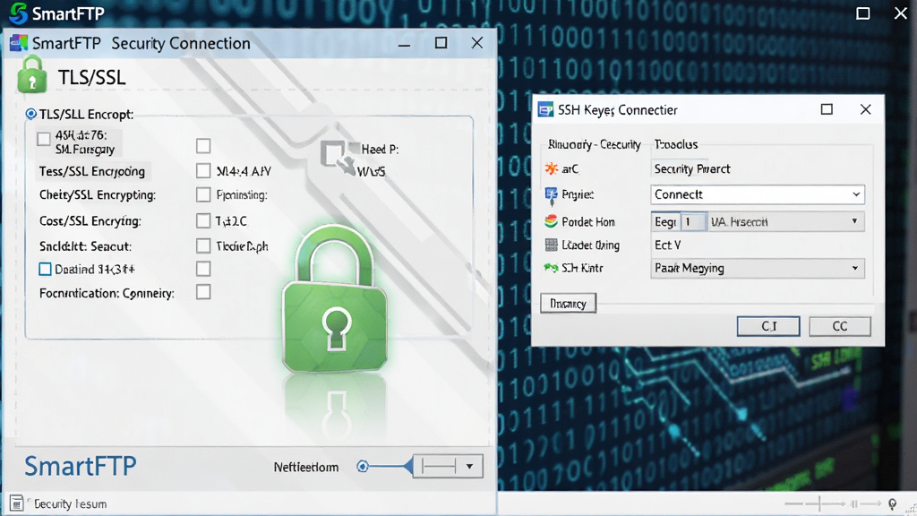Viewport: 917px width, 516px height.
Task: Click the Eegi input field
Action: point(665,222)
